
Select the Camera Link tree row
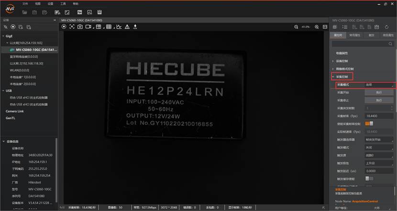pos(30,111)
